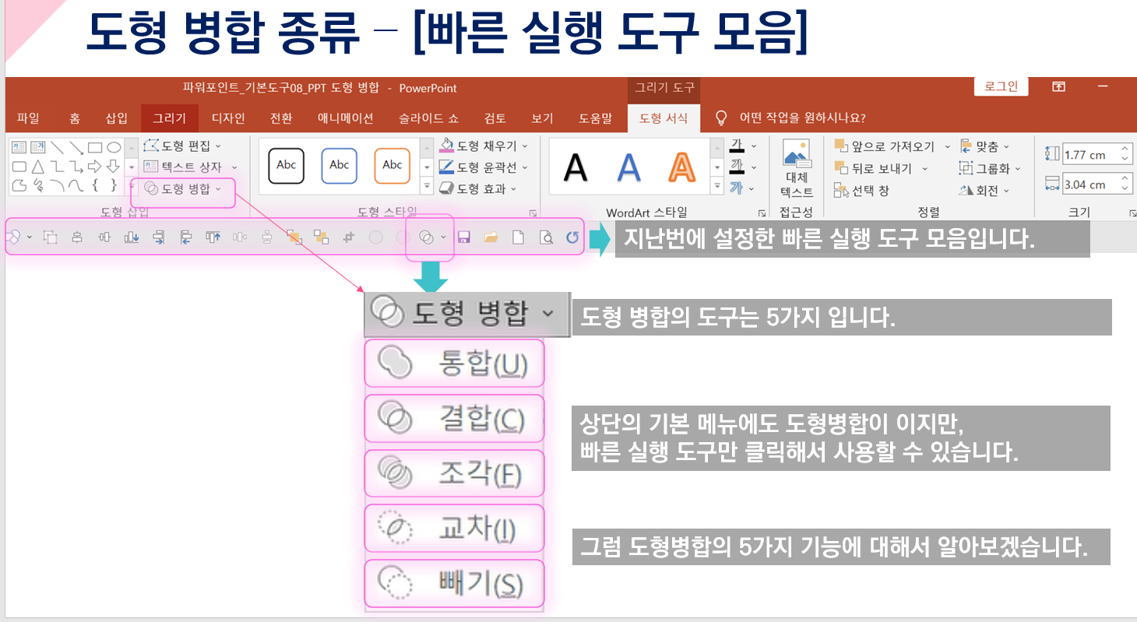This screenshot has height=622, width=1137.
Task: Click the Undo icon on quick access toolbar
Action: tap(572, 237)
